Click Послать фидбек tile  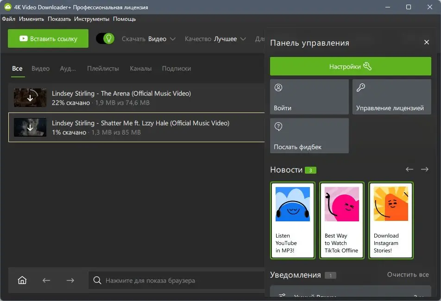point(309,136)
